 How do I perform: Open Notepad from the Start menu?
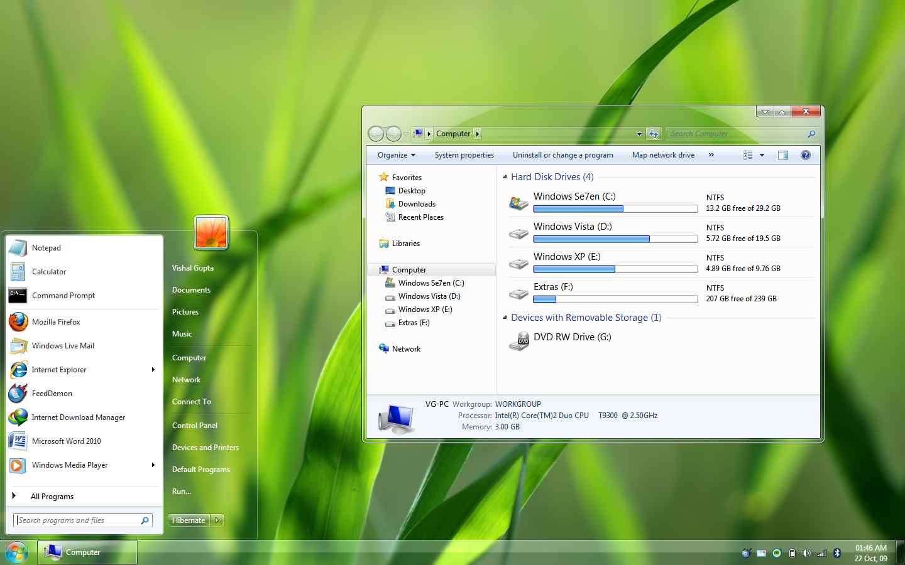pos(84,248)
